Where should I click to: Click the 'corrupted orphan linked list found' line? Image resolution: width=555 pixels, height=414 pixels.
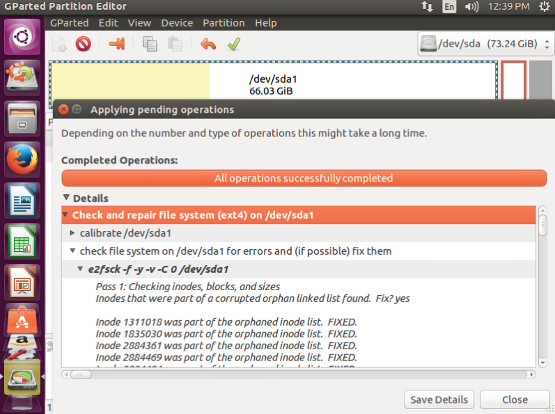[253, 298]
